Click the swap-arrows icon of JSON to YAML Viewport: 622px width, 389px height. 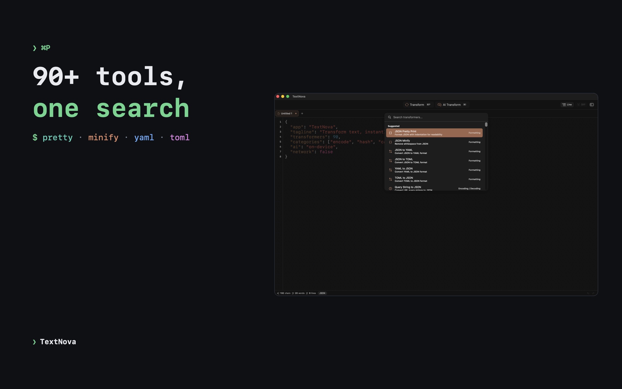click(x=390, y=151)
